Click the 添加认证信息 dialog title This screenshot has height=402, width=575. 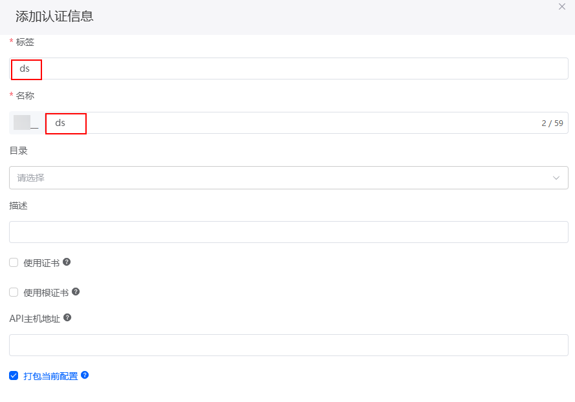point(54,16)
